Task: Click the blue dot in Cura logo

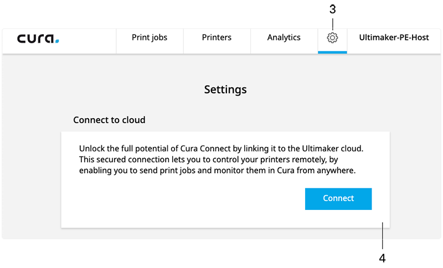Action: click(58, 41)
